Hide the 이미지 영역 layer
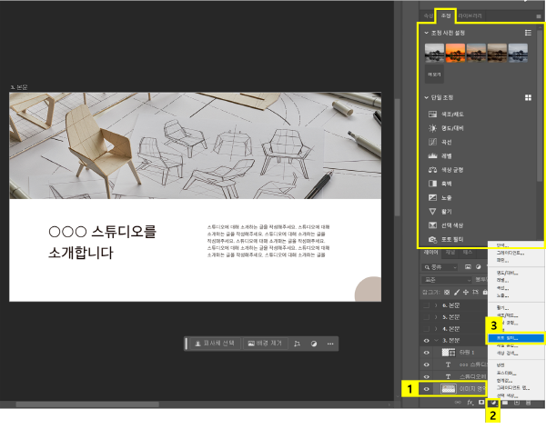 click(426, 389)
